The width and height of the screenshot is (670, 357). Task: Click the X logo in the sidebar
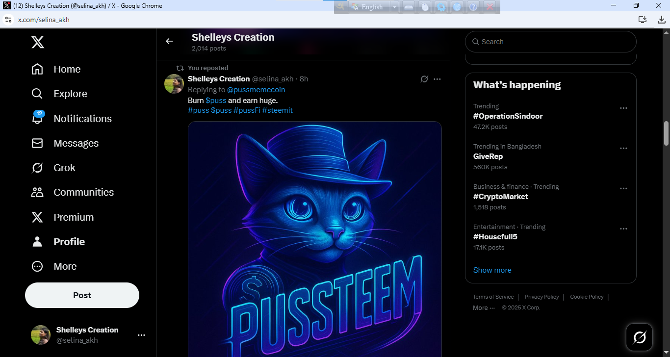pos(38,43)
